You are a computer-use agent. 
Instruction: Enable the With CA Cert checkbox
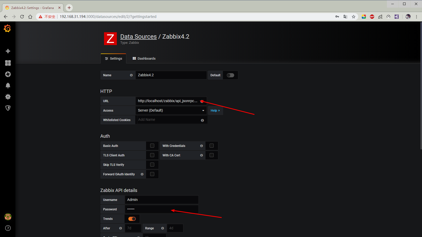(212, 155)
